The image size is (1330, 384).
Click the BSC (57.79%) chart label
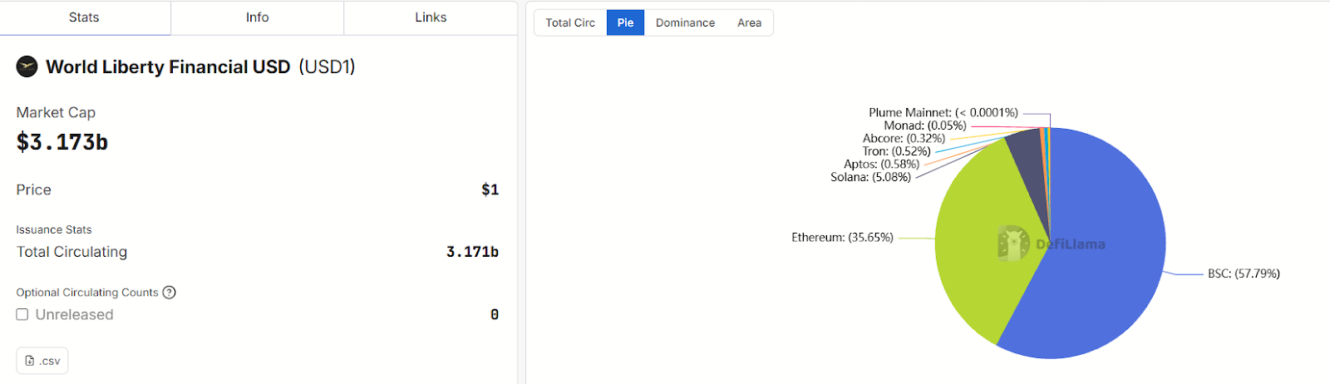(x=1244, y=273)
